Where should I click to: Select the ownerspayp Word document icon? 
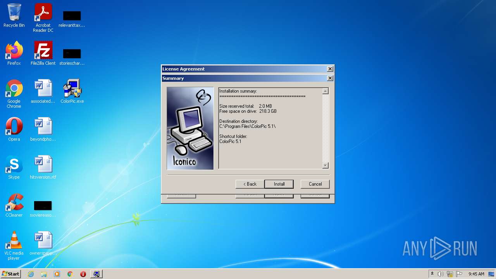tap(43, 243)
